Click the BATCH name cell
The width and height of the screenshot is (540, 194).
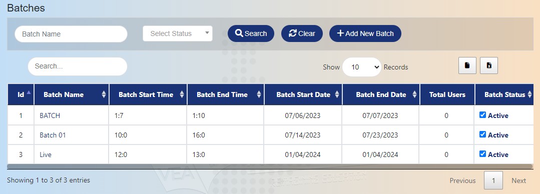pyautogui.click(x=72, y=115)
